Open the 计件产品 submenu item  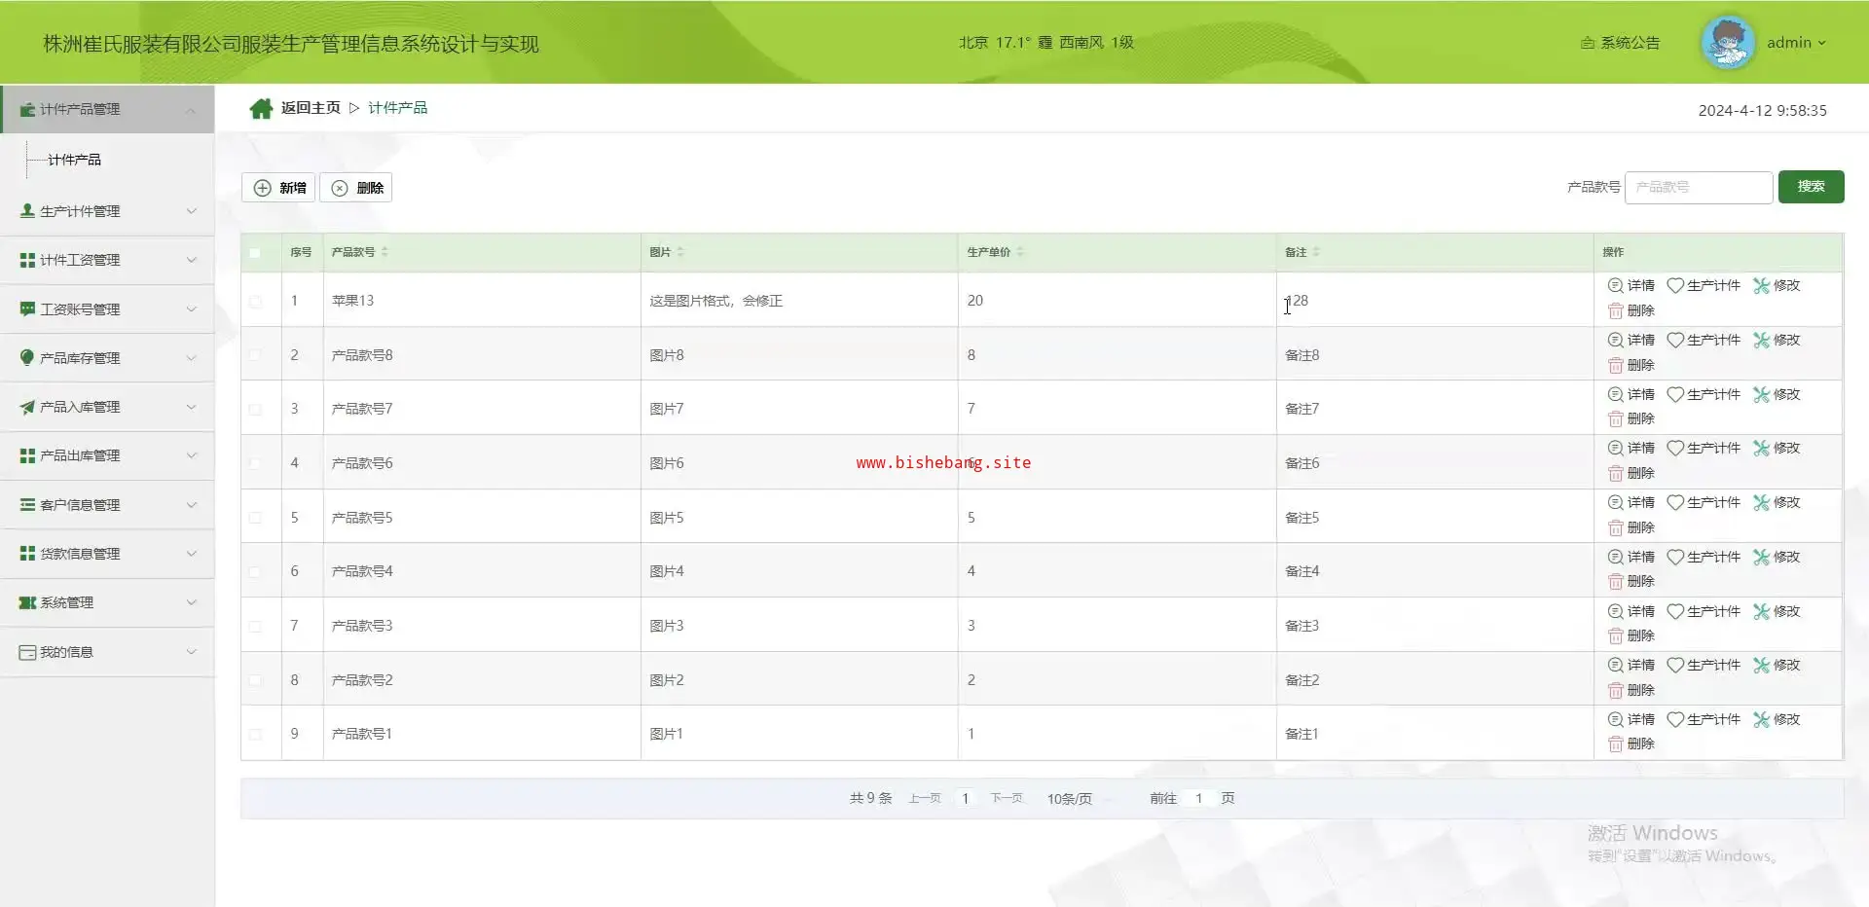pyautogui.click(x=74, y=160)
